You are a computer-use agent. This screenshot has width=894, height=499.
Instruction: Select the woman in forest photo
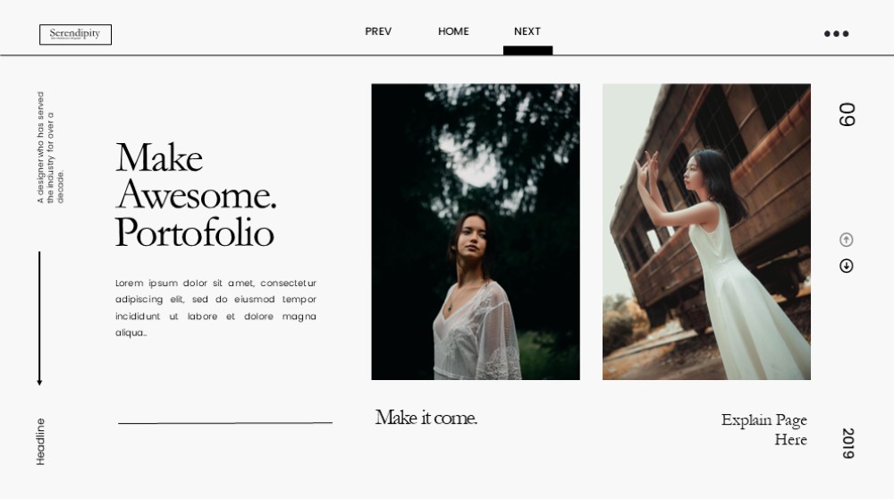click(x=476, y=232)
